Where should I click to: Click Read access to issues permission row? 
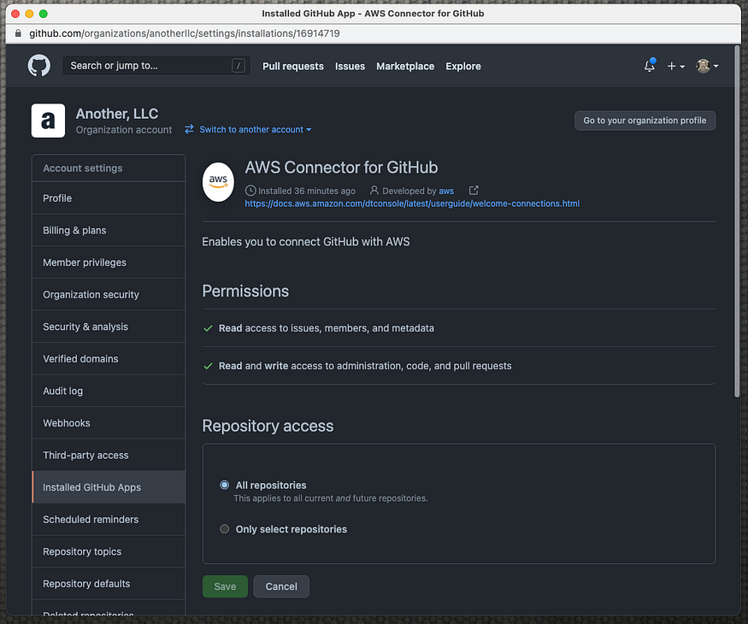pyautogui.click(x=459, y=328)
